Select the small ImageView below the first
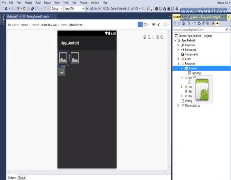The width and height of the screenshot is (231, 180). (62, 72)
